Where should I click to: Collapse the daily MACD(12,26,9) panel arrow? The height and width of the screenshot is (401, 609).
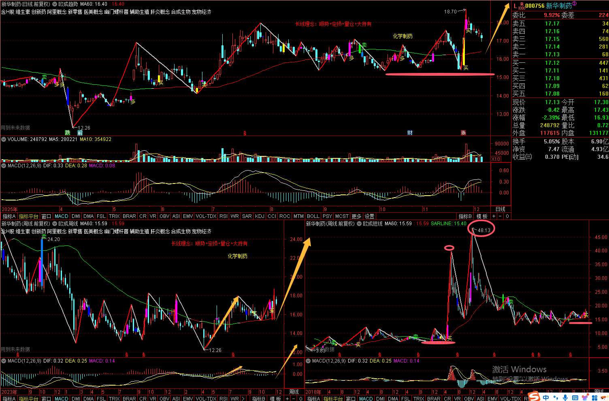click(4, 166)
